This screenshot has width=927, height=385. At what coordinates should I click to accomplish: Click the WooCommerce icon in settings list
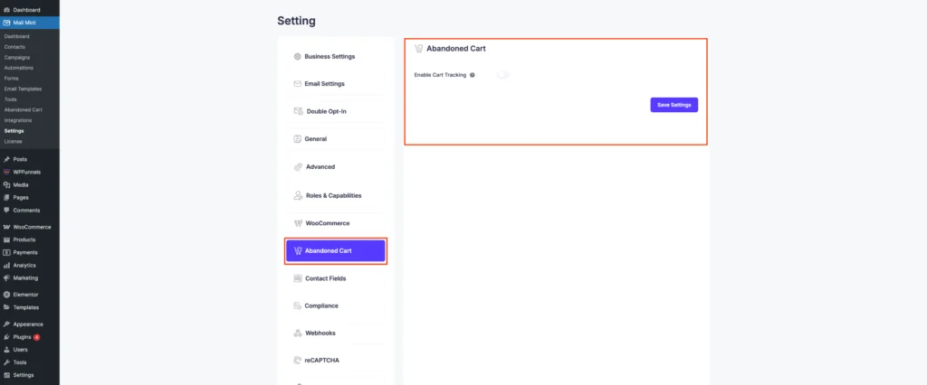(x=299, y=223)
